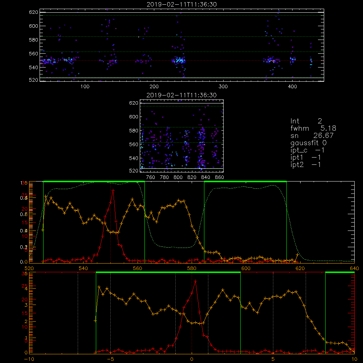Click x-axis label 840 of middle plot

[205, 178]
